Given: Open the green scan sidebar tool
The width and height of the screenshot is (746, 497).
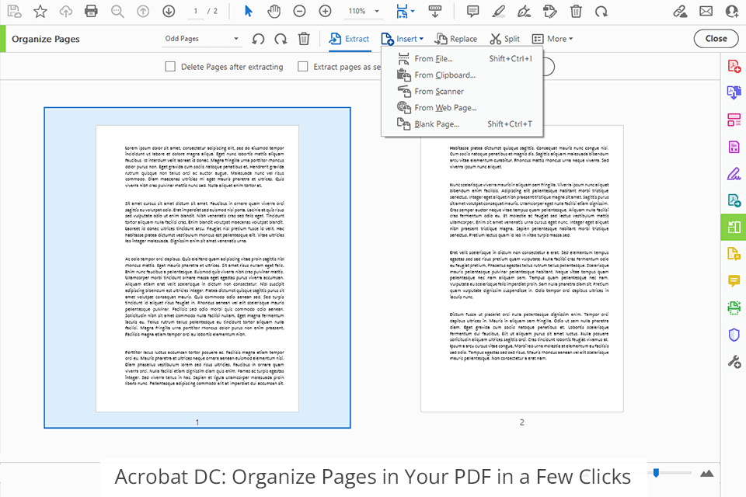Looking at the screenshot, I should click(734, 308).
